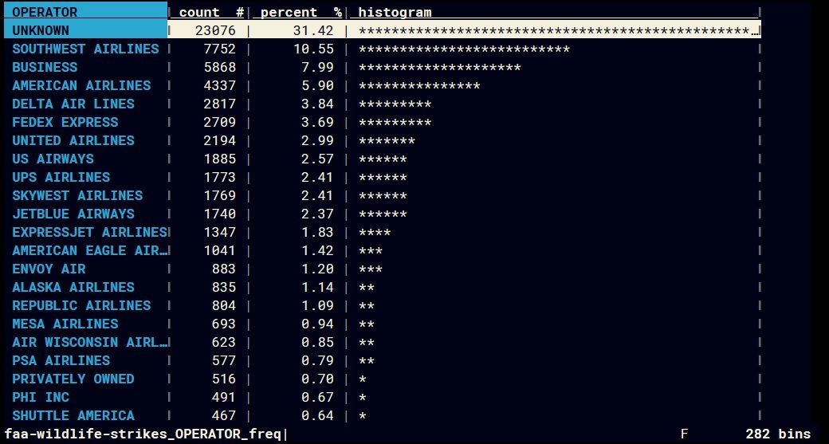Select the ENVOY AIR row
This screenshot has width=829, height=444.
coord(383,269)
